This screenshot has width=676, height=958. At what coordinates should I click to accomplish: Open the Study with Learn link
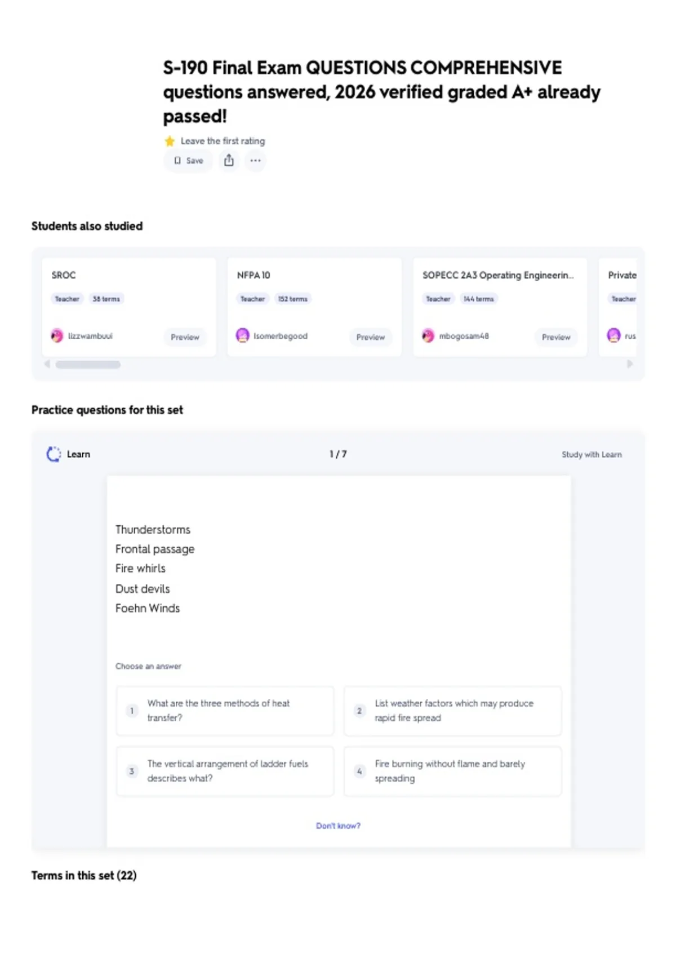[591, 454]
